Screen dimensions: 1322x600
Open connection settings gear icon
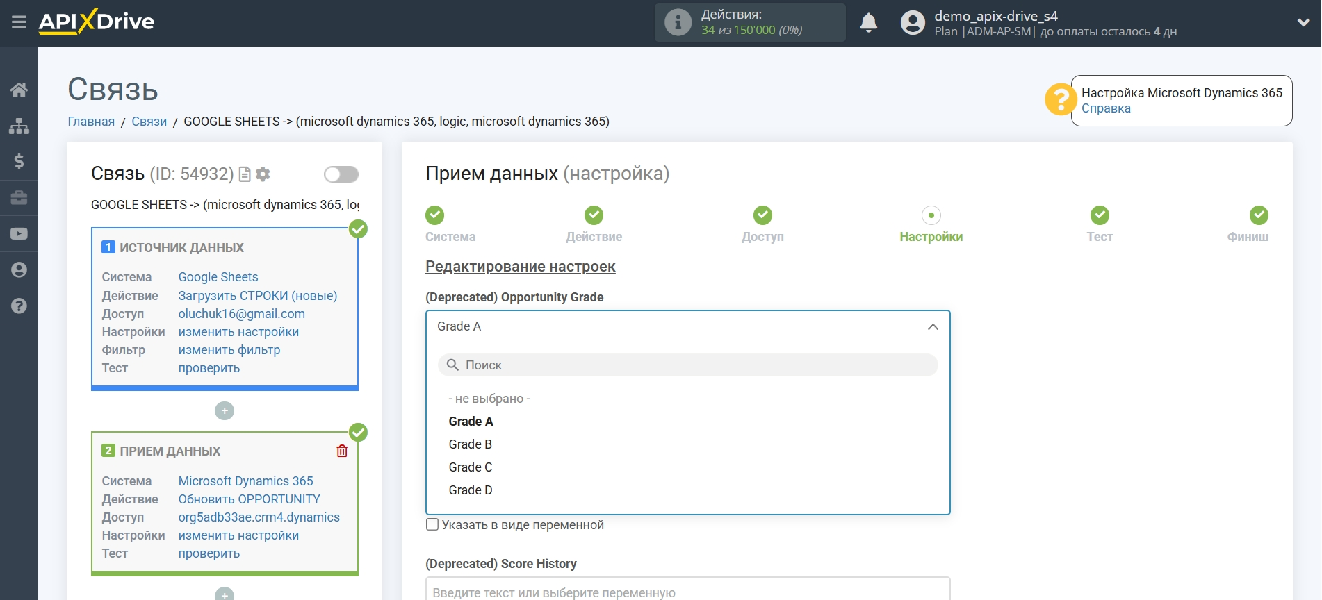pos(263,174)
